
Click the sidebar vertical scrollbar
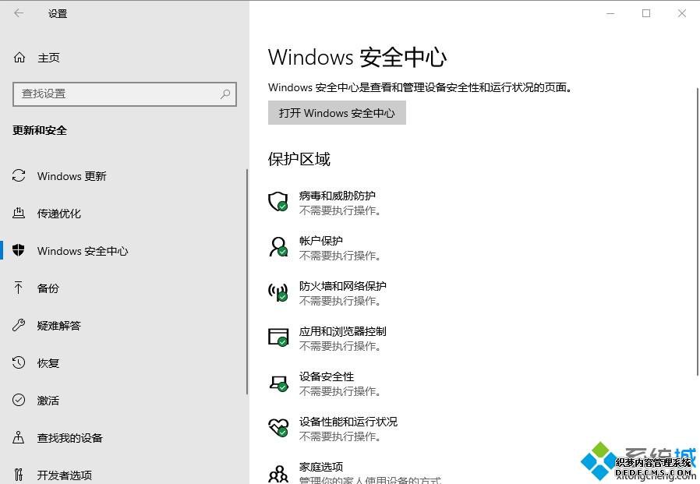click(247, 281)
